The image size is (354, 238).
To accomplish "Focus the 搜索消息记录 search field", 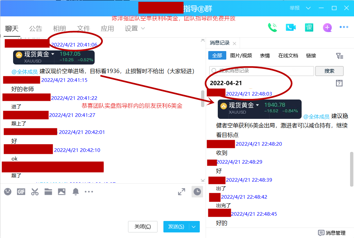I will (x=261, y=71).
